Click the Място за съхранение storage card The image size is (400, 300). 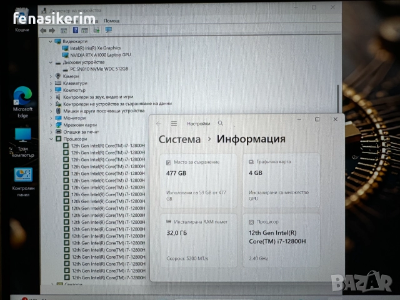point(198,180)
